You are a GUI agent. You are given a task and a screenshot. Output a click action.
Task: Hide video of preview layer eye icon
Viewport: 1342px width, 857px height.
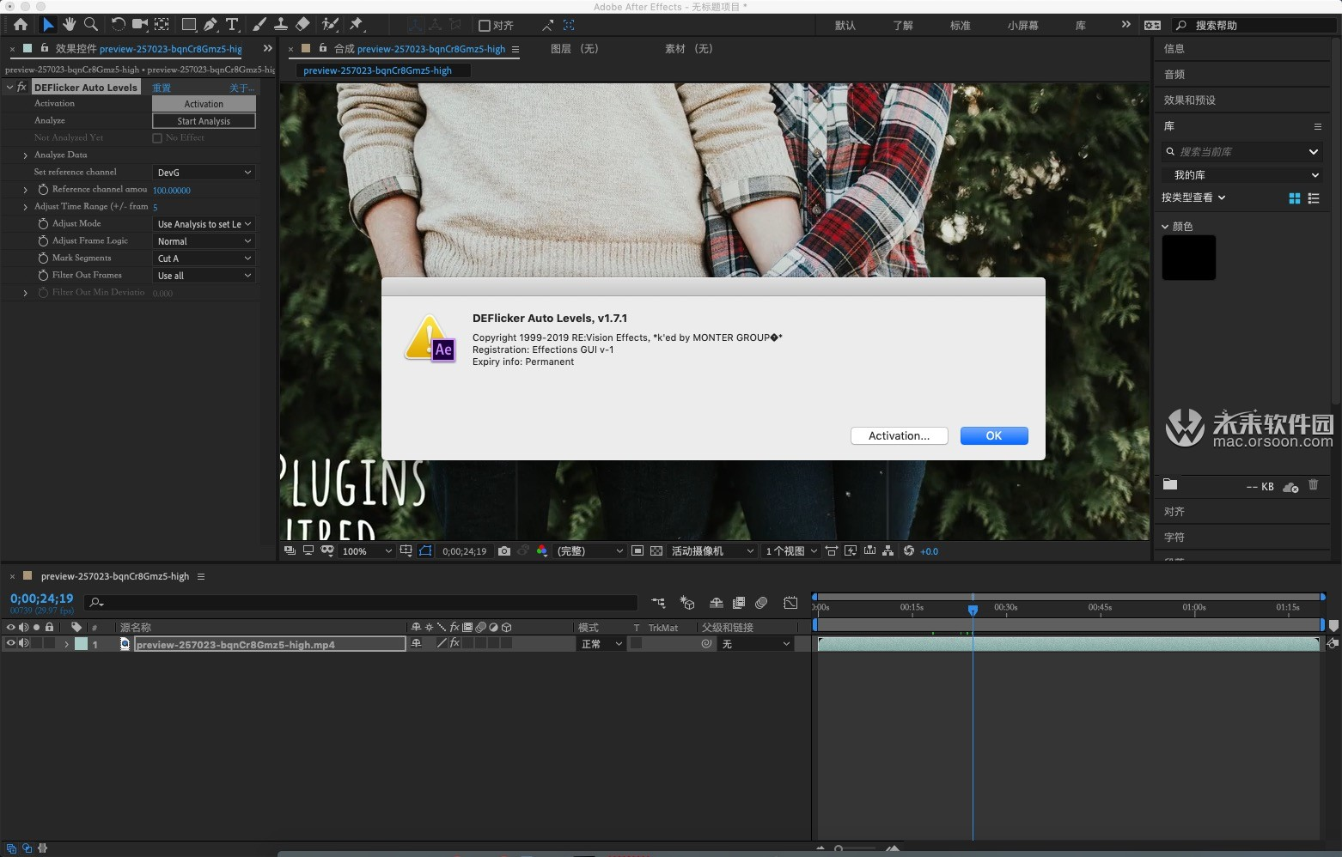[11, 643]
